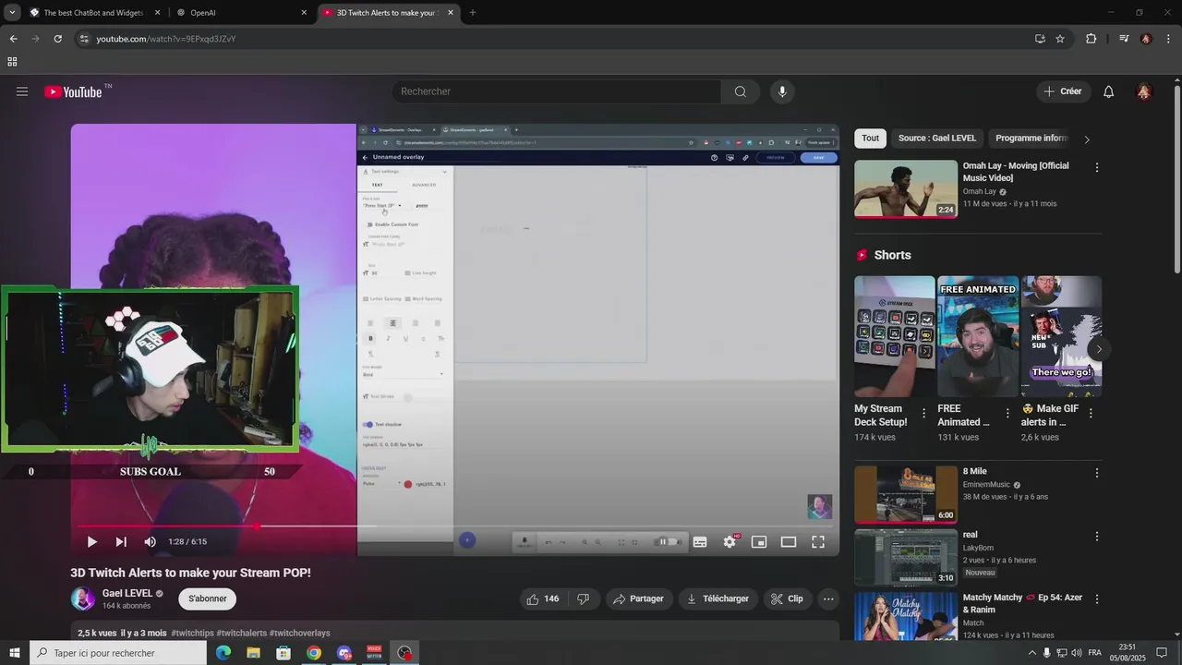
Task: Click the search magnifier button
Action: point(741,91)
